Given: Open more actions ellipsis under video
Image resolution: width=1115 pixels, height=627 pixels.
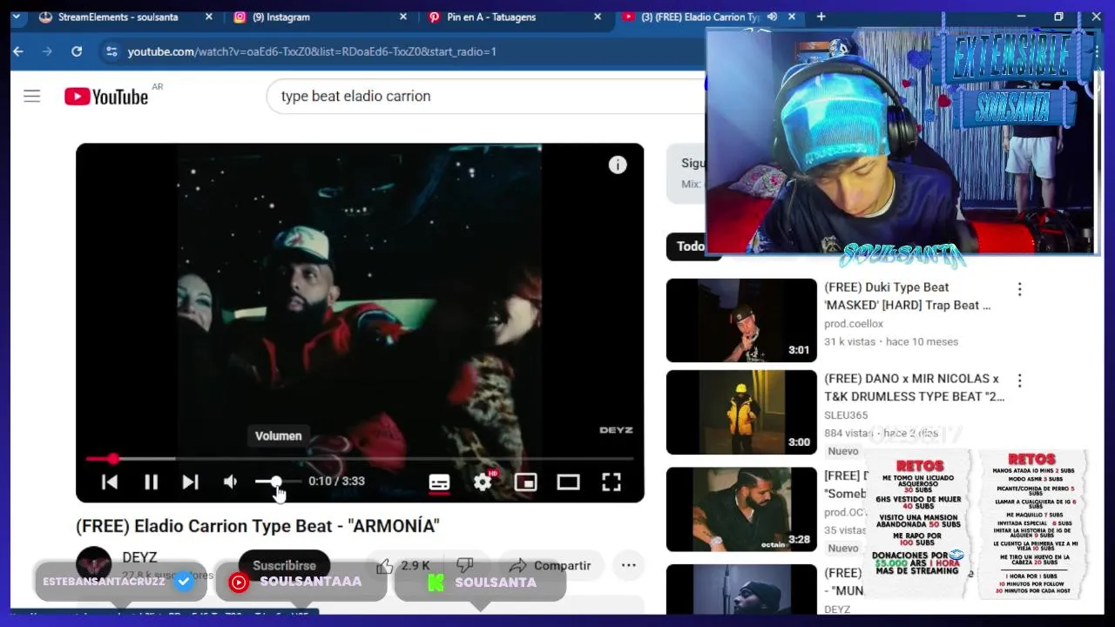Looking at the screenshot, I should 628,565.
